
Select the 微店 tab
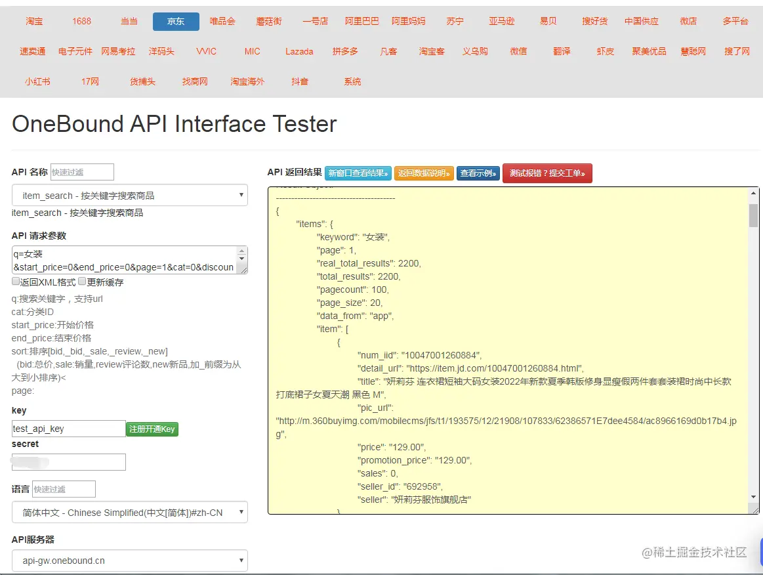tap(688, 22)
